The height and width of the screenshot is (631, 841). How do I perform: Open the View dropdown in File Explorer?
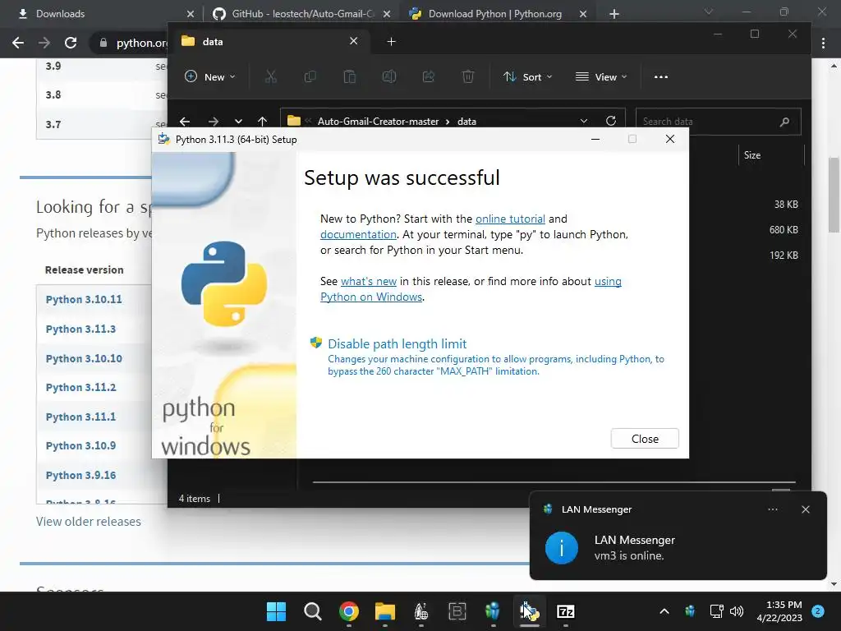pos(600,76)
